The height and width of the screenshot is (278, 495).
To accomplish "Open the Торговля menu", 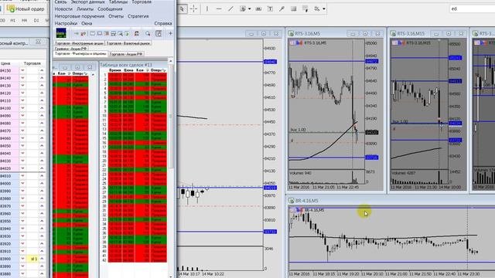I will (142, 2).
